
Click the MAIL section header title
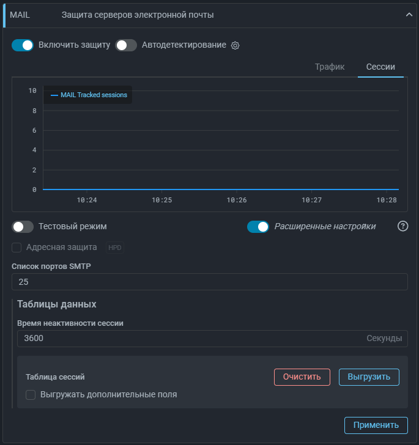point(138,15)
